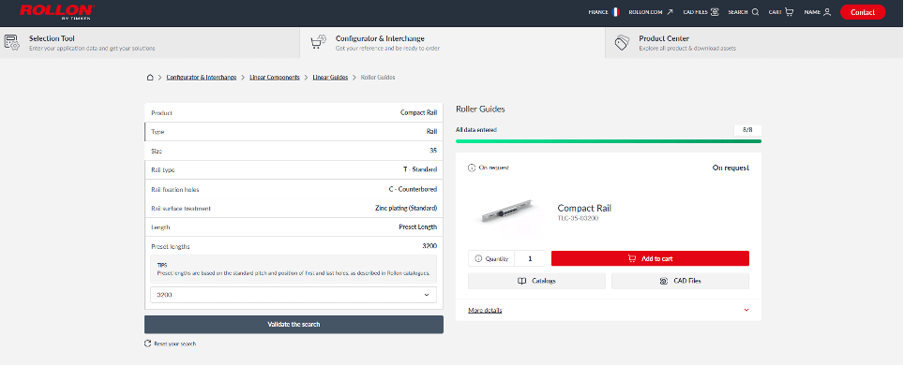Image resolution: width=904 pixels, height=365 pixels.
Task: Click the Product Center tag icon
Action: click(622, 42)
